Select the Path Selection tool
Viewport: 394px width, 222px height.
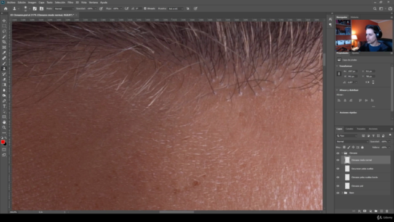click(x=4, y=111)
